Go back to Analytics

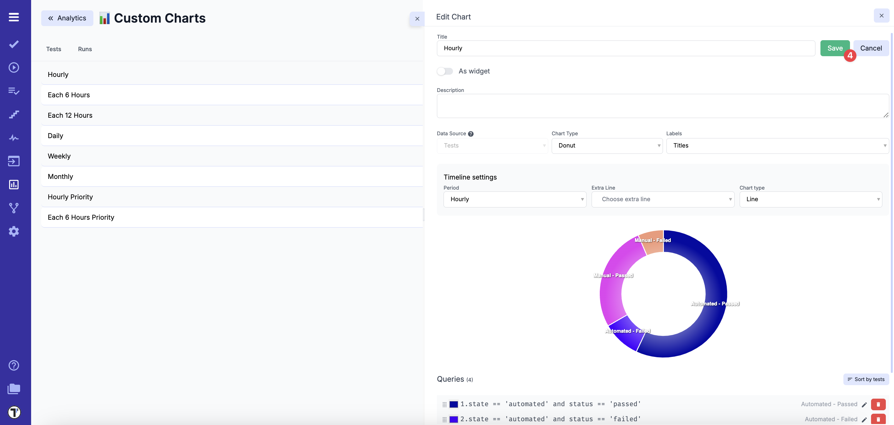(67, 18)
